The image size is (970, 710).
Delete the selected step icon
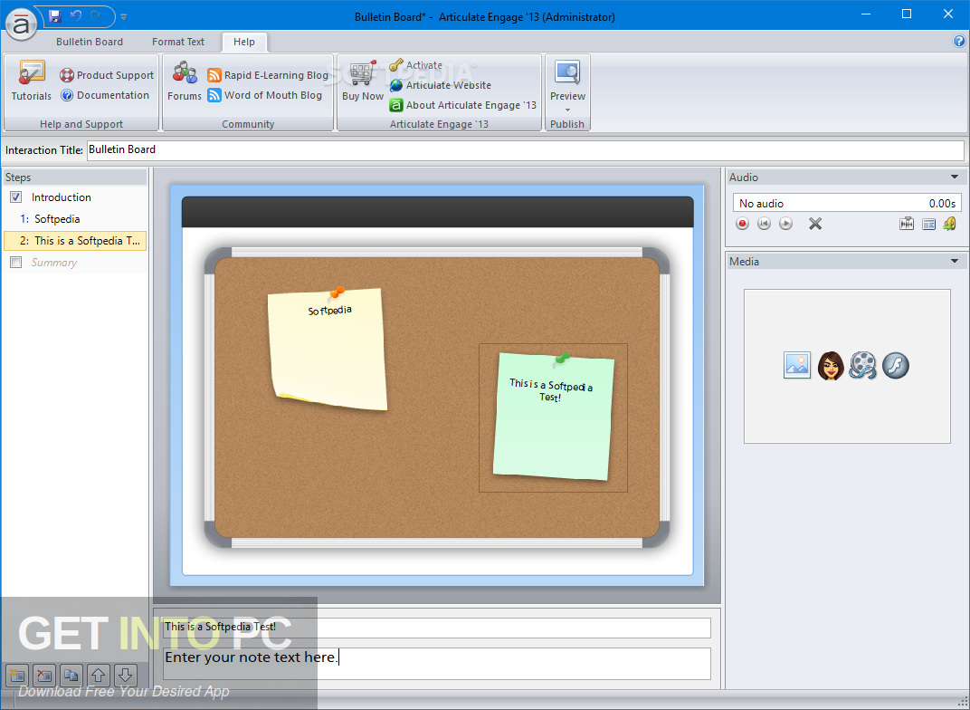[44, 675]
